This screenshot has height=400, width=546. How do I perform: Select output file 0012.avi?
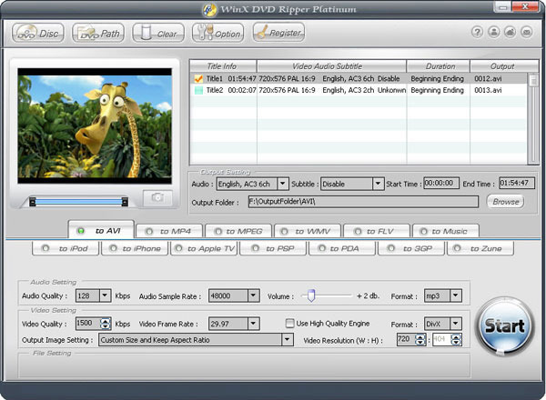pyautogui.click(x=488, y=78)
